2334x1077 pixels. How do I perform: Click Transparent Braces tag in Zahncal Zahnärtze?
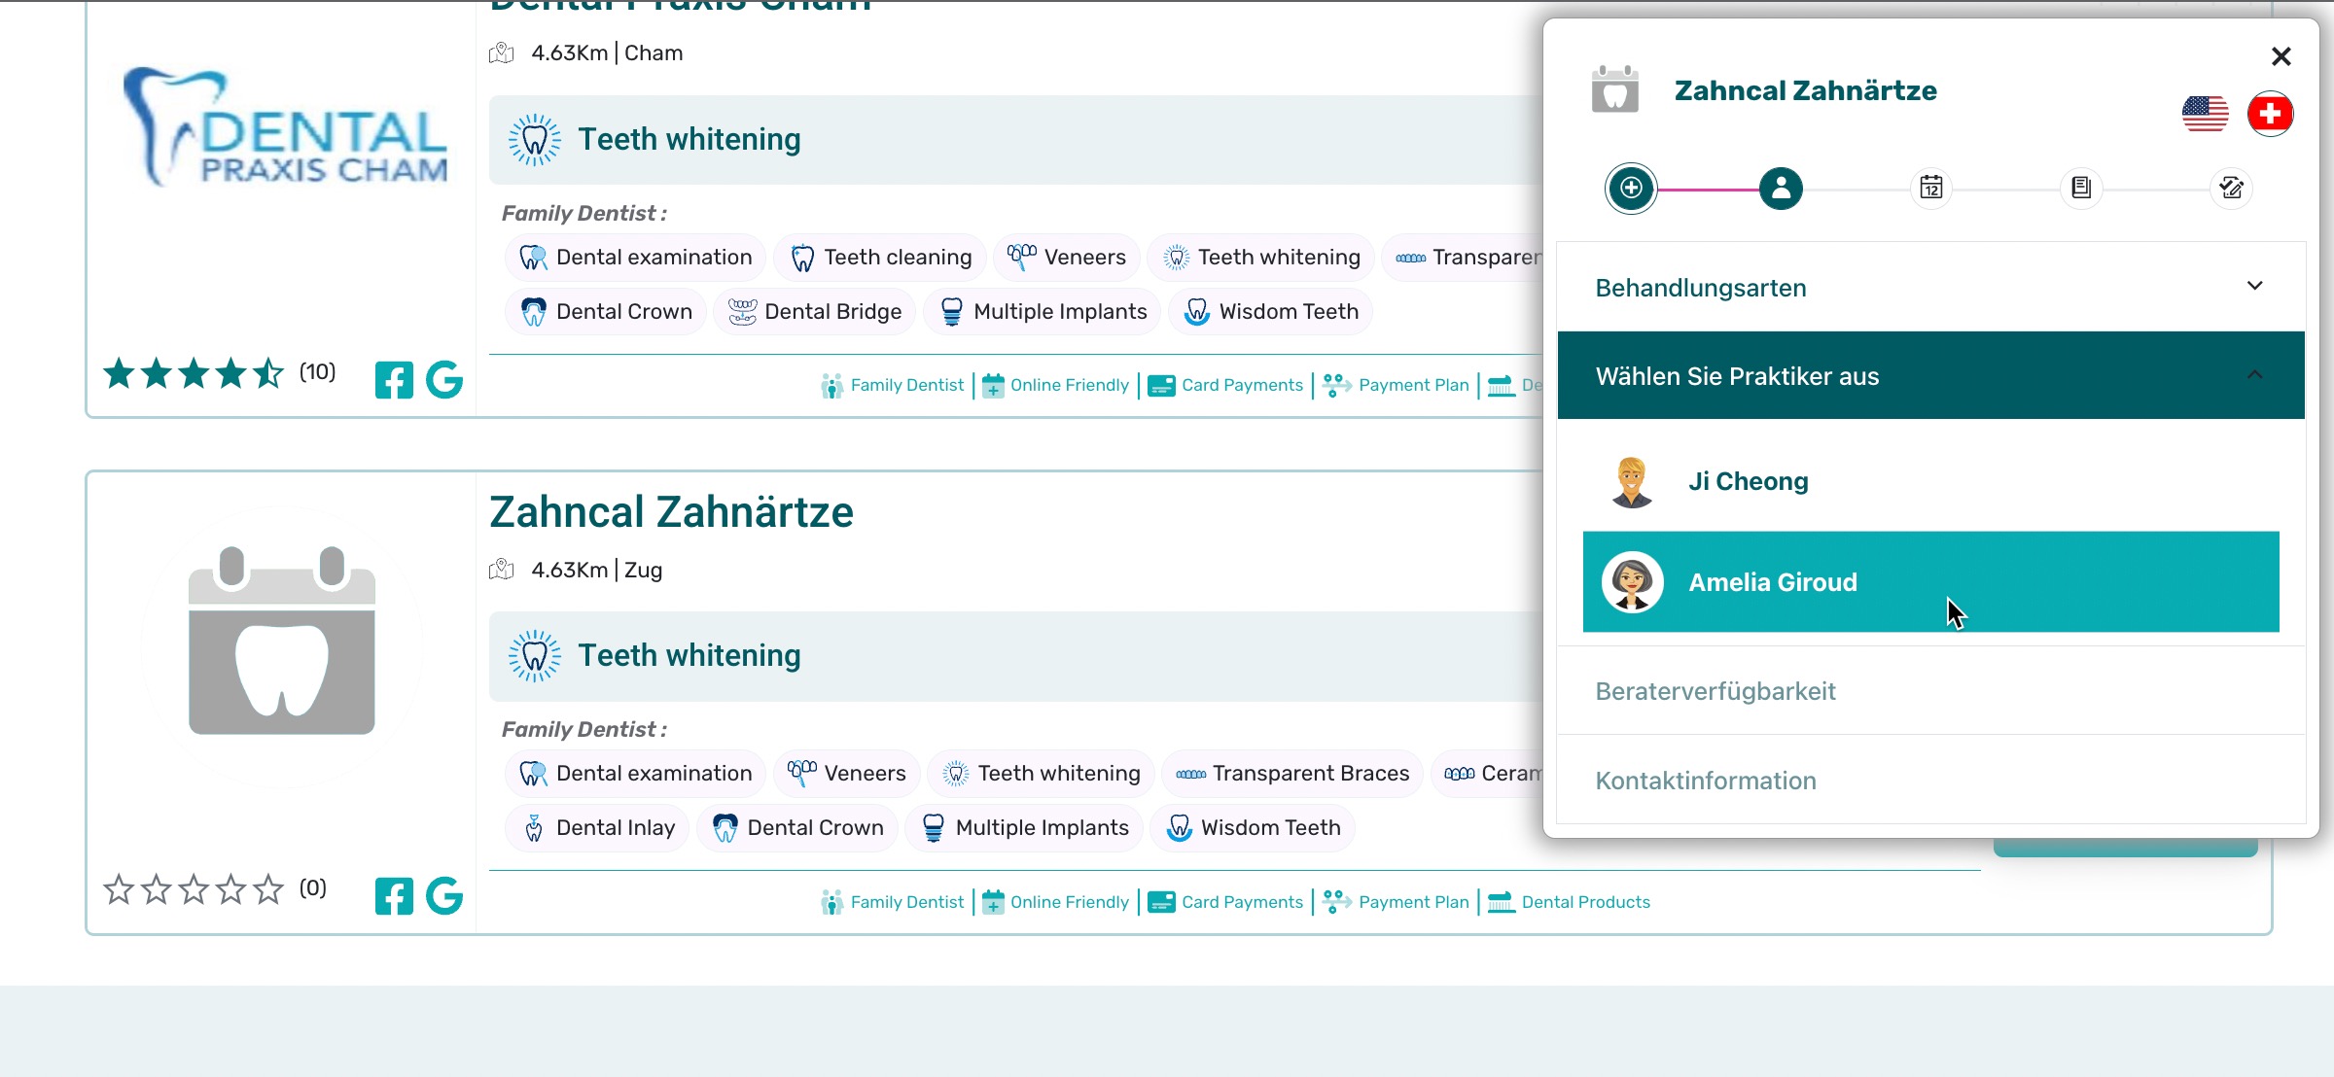(x=1292, y=773)
